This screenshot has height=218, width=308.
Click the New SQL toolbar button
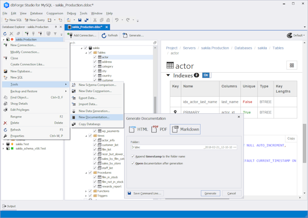(x=13, y=20)
